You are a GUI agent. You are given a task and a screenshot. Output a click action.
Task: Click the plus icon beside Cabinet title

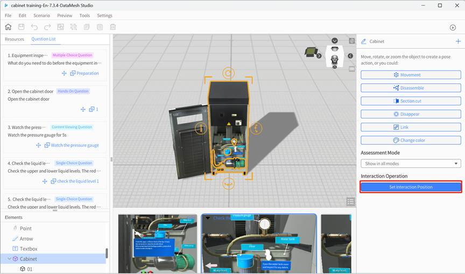(458, 41)
